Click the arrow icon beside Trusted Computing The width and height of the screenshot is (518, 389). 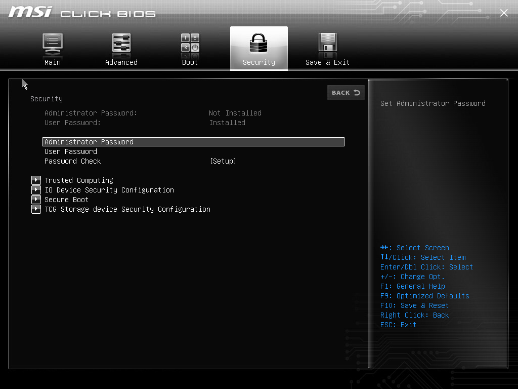tap(36, 180)
